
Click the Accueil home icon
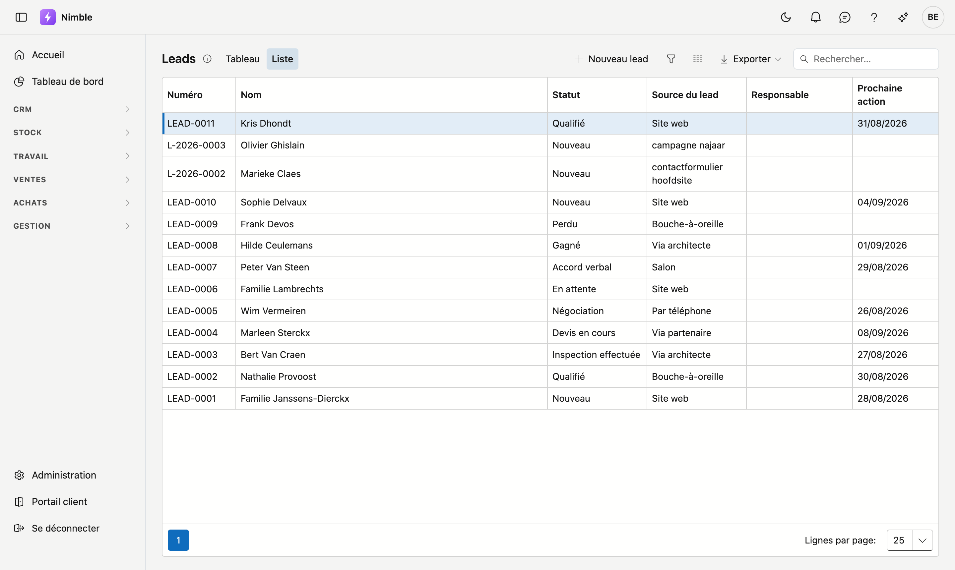click(19, 55)
